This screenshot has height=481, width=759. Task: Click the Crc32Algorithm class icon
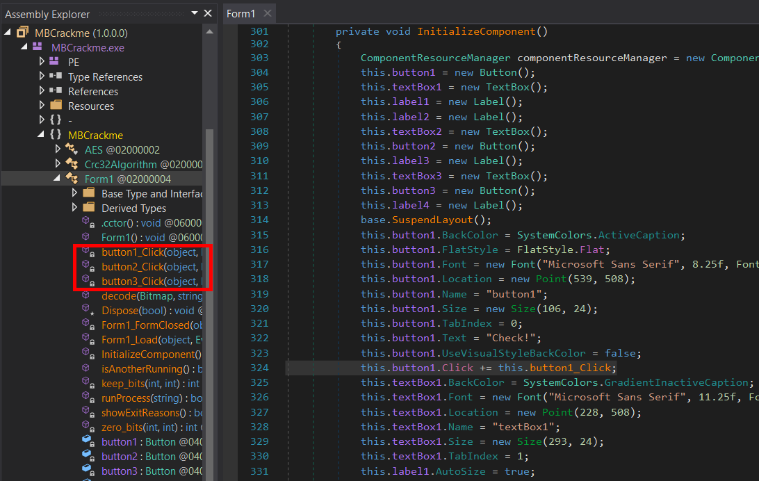(72, 163)
